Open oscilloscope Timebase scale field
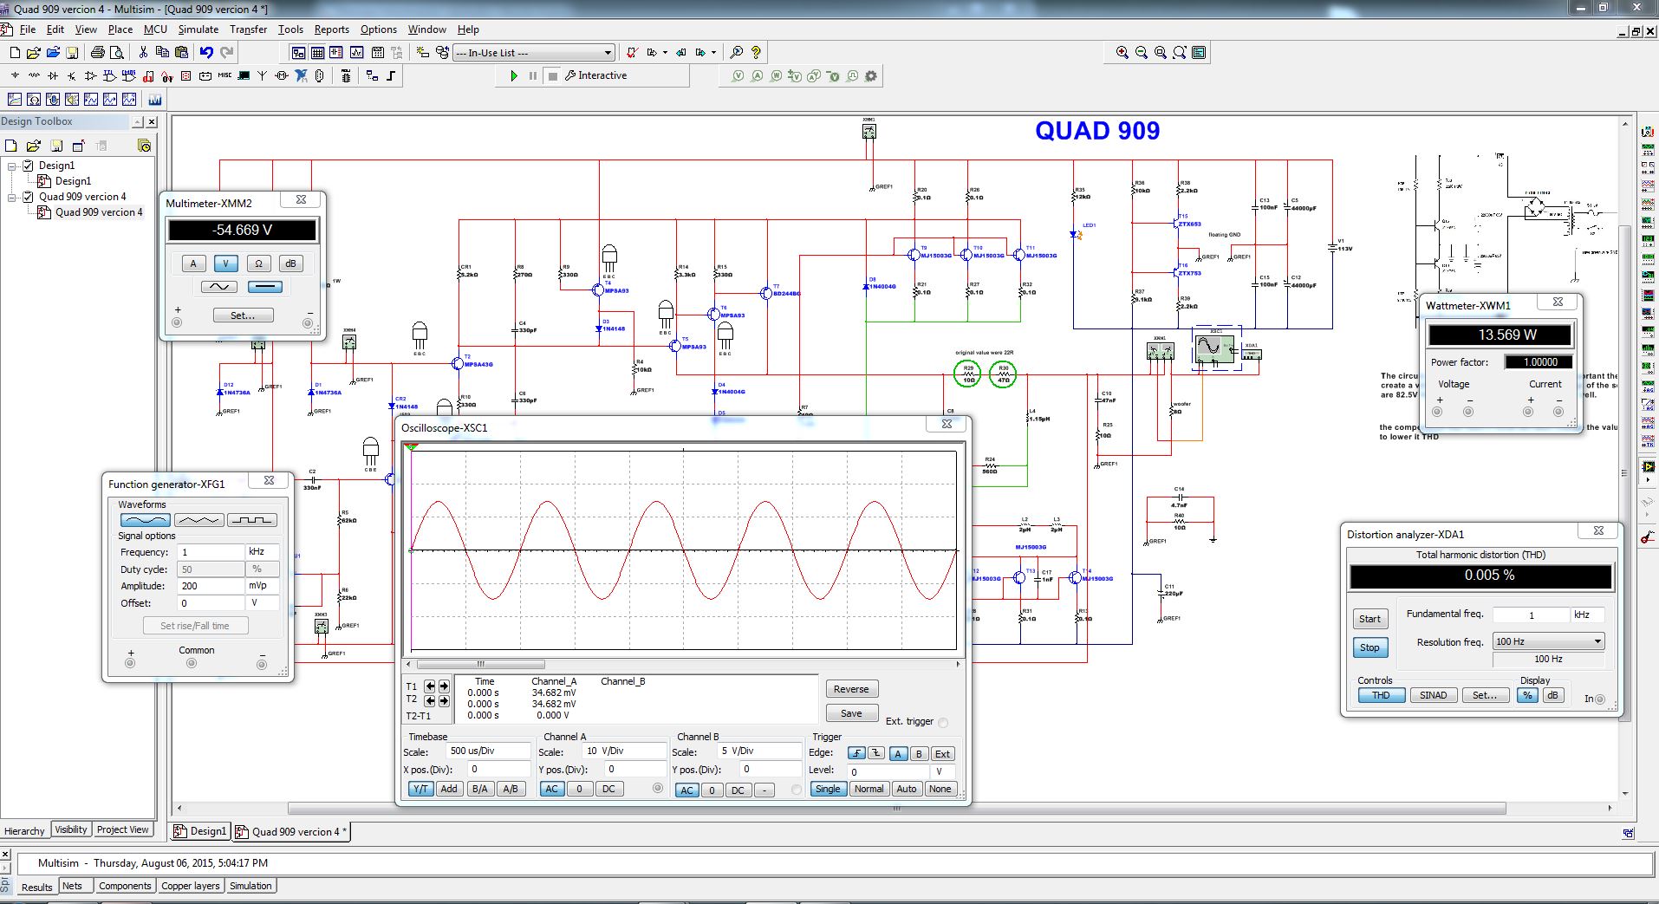This screenshot has width=1659, height=904. tap(488, 751)
